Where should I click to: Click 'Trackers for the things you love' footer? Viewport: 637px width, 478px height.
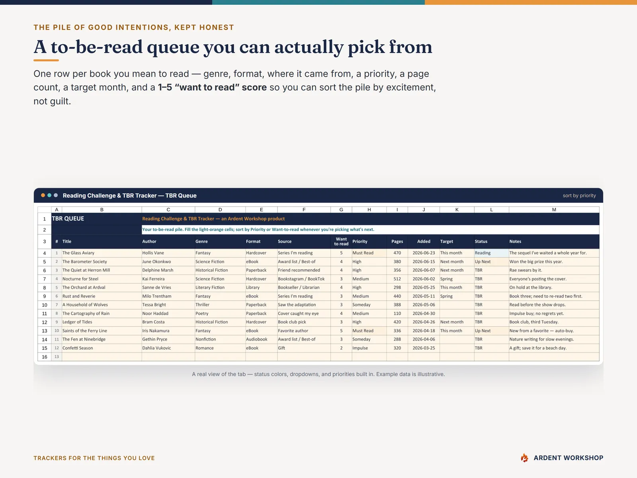click(94, 458)
